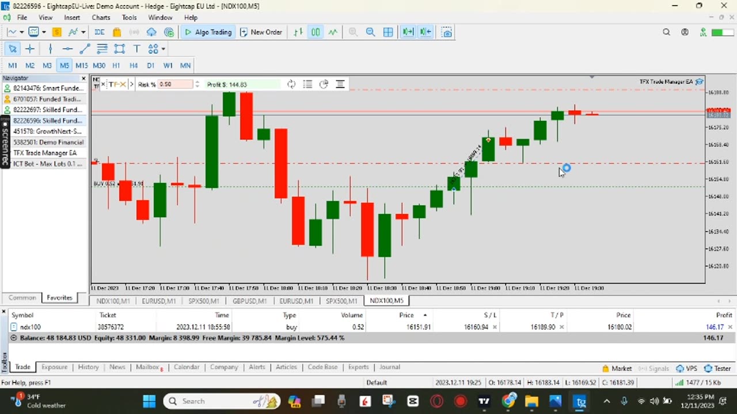Activate the cursor selection mode
This screenshot has width=737, height=414.
13,49
